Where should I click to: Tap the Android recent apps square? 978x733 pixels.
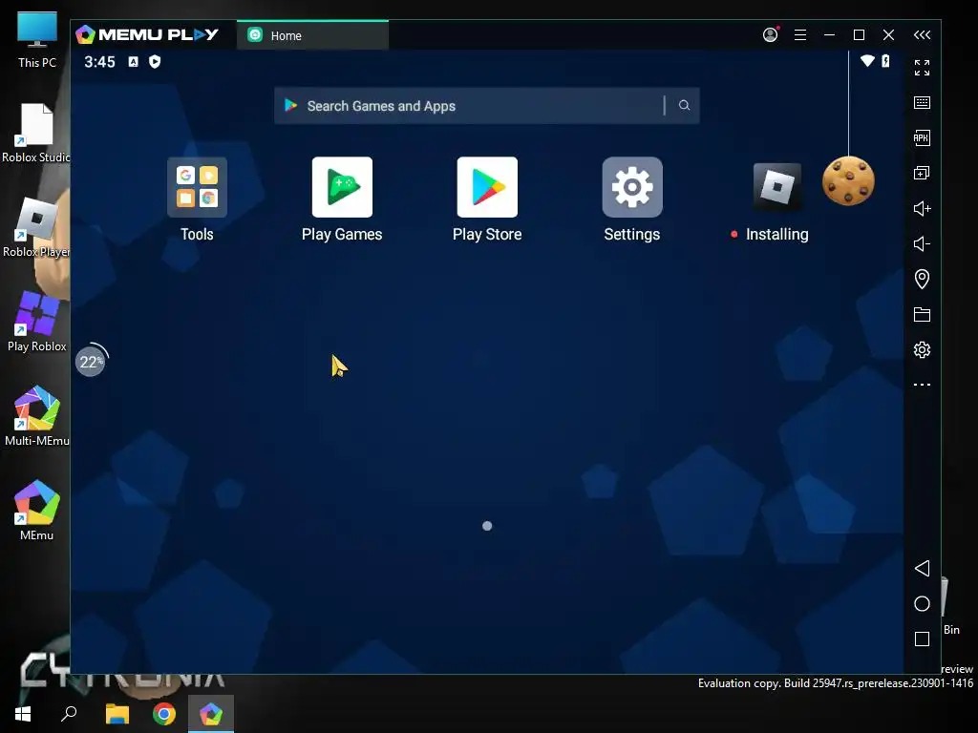(922, 639)
